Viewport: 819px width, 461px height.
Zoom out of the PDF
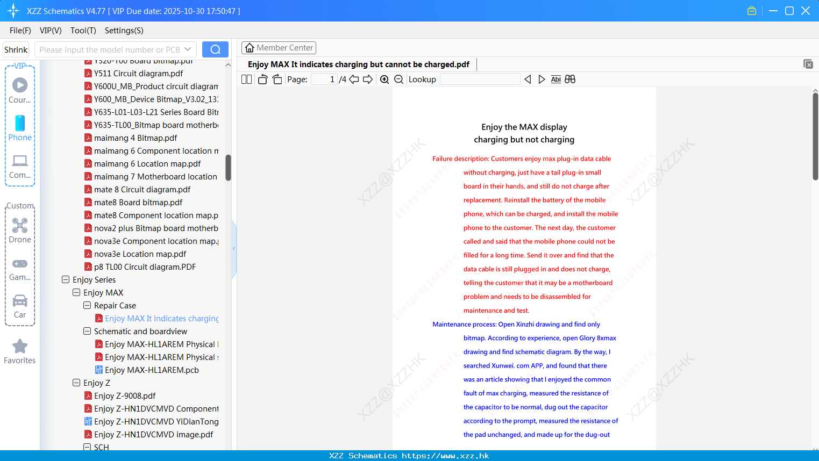click(398, 79)
